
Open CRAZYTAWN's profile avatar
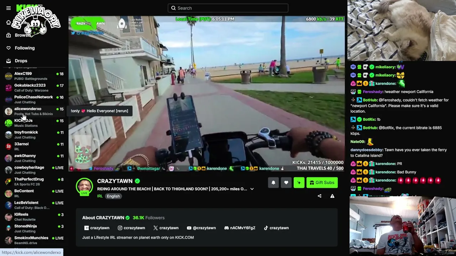[x=84, y=187]
